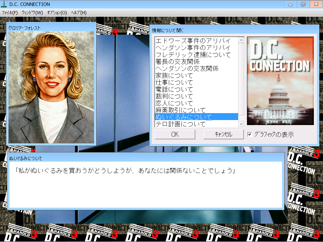The width and height of the screenshot is (323, 242).
Task: Select テロ計画について in the list
Action: [196, 124]
